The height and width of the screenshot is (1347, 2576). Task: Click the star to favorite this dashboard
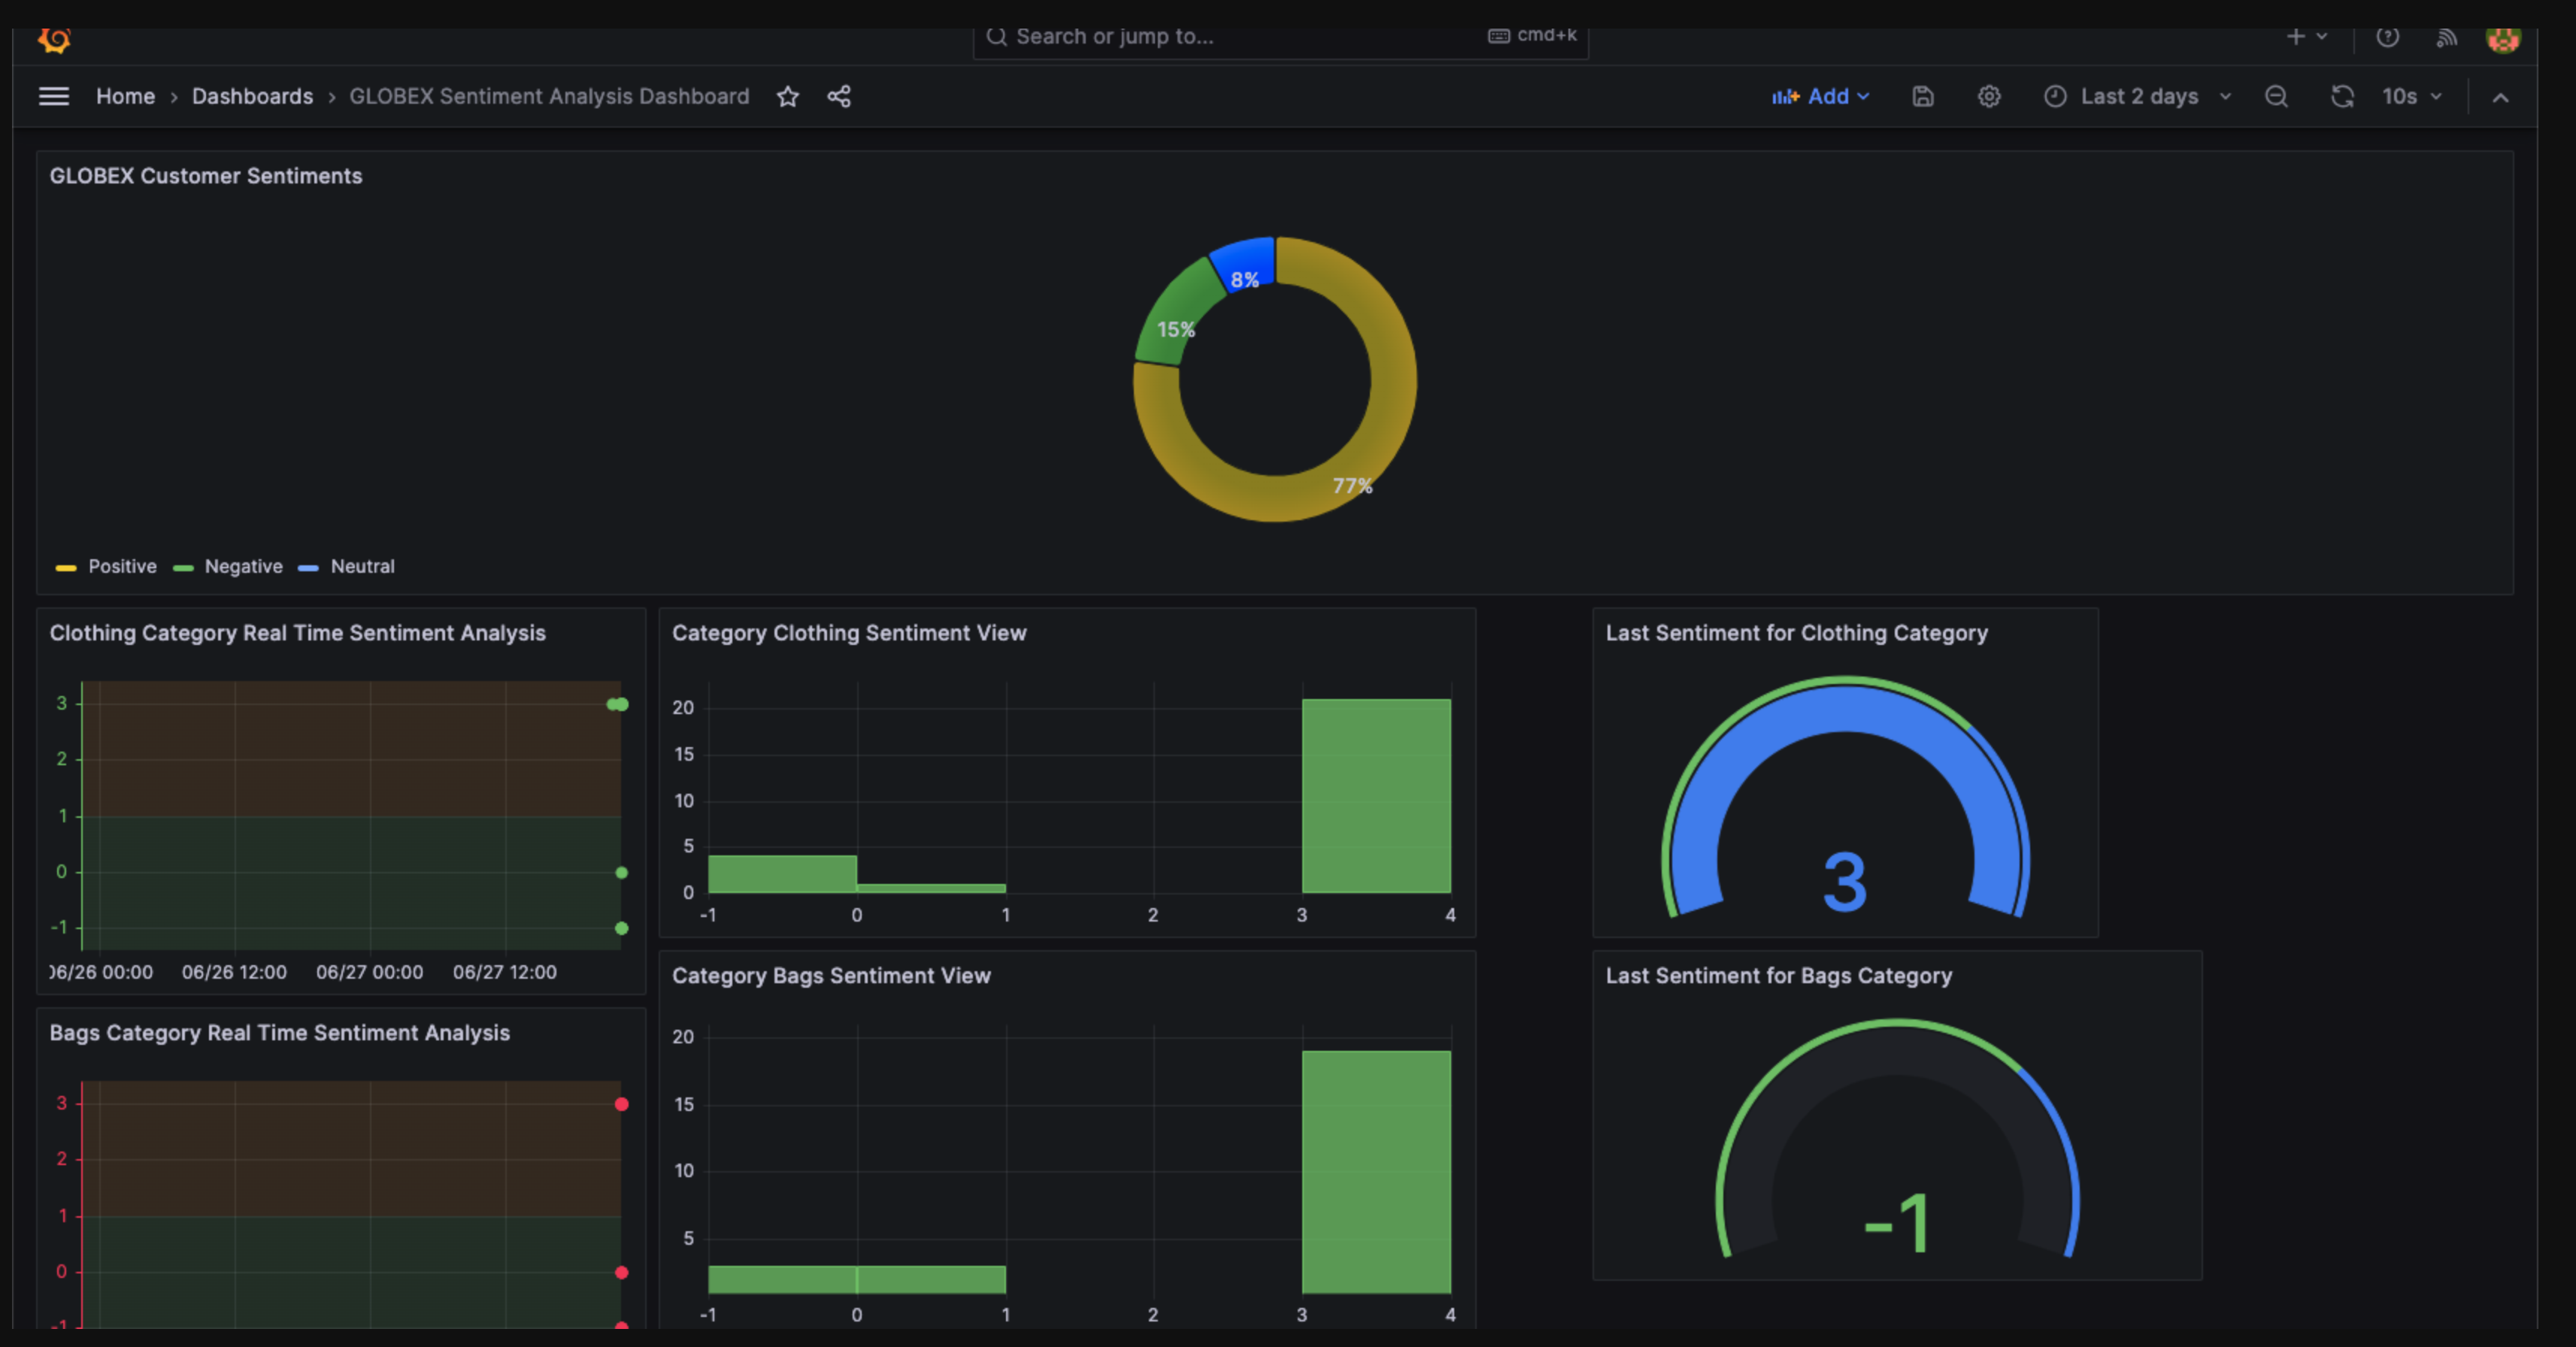(x=787, y=94)
